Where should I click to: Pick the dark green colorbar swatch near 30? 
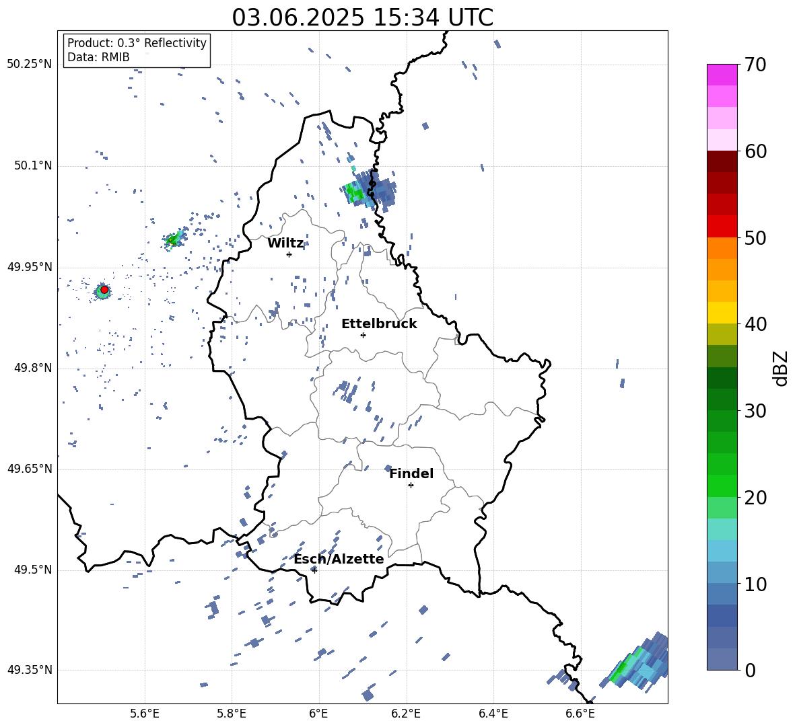(722, 399)
